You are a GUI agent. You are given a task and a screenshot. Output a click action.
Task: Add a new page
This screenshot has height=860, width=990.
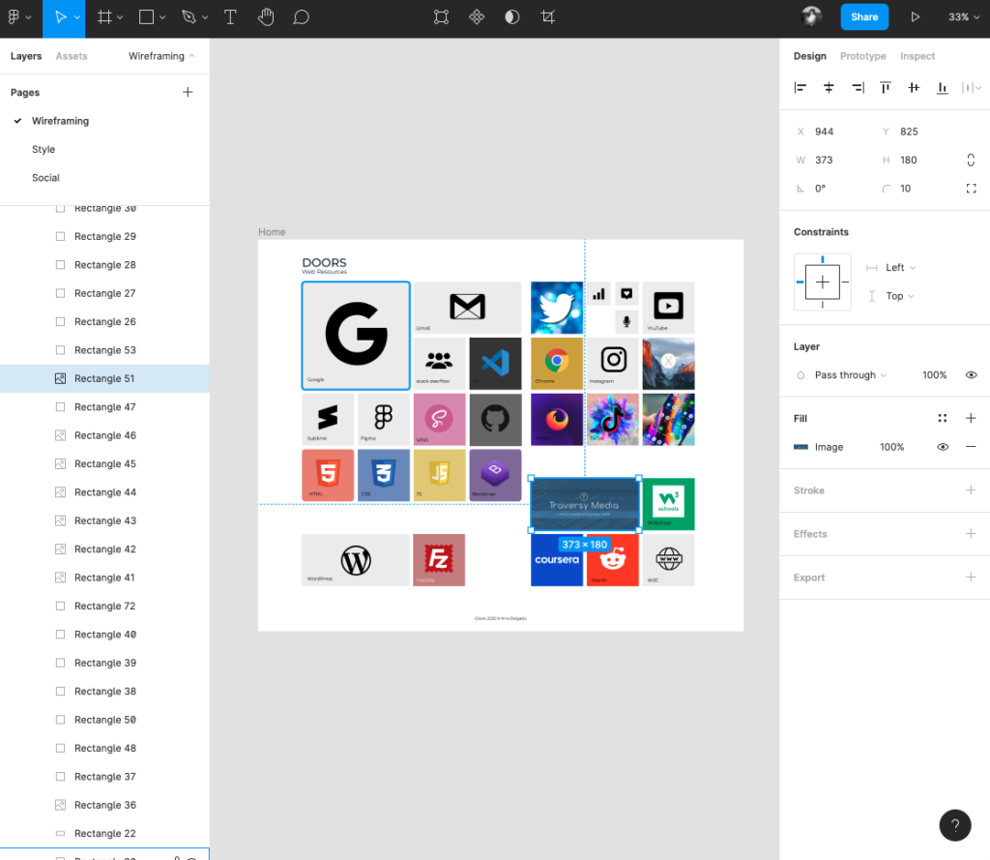(188, 92)
